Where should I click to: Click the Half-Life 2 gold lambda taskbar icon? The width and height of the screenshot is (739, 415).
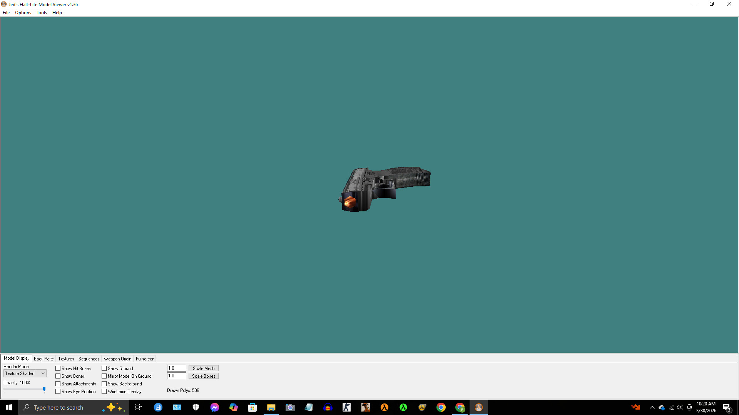tap(422, 407)
